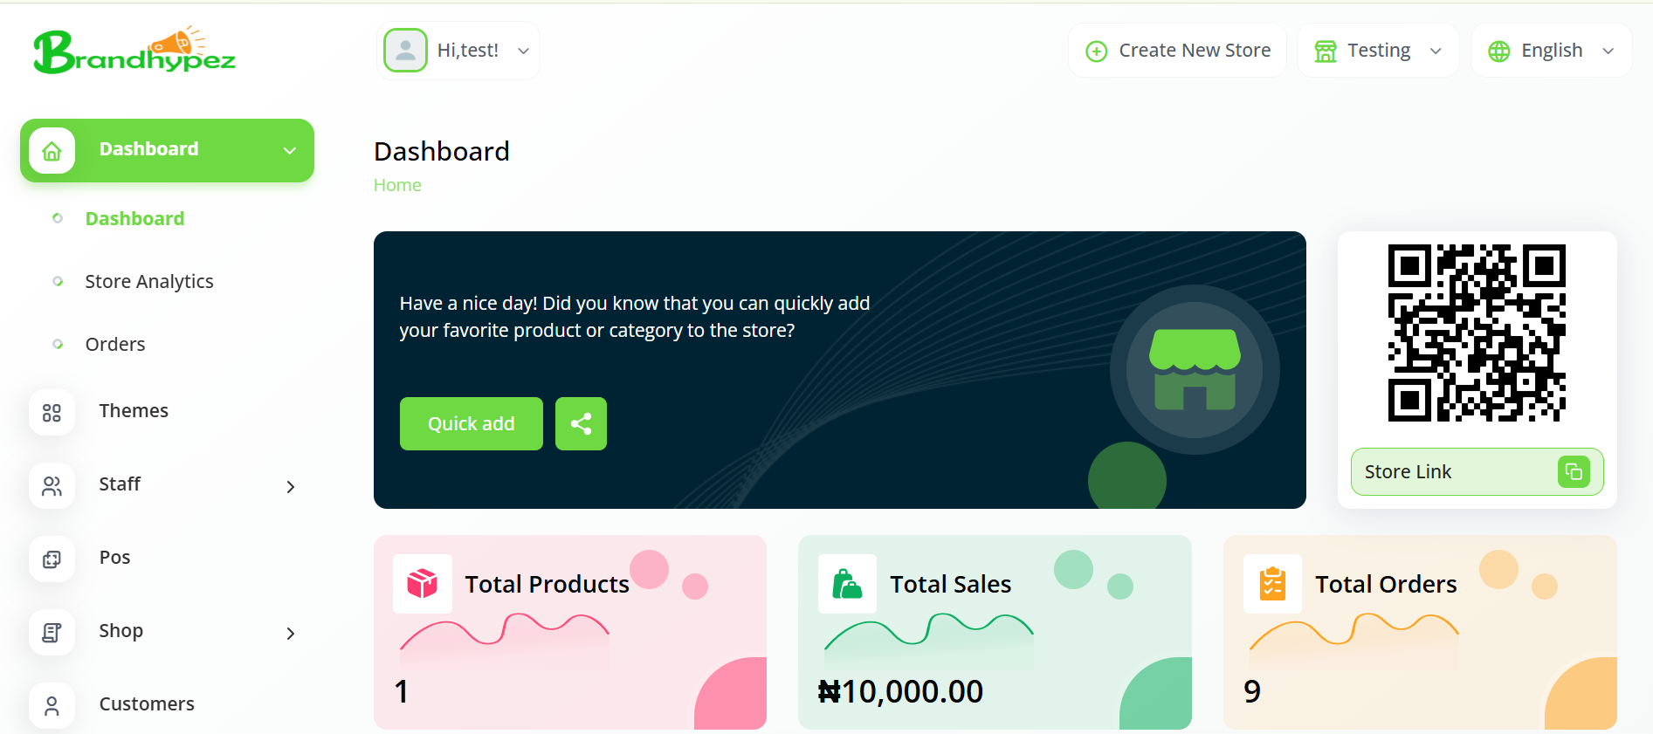Open Store Analytics from the sidebar
This screenshot has height=734, width=1653.
[149, 281]
